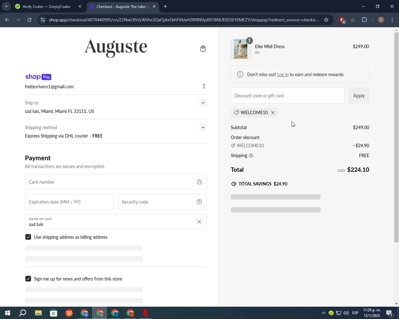Open the Windows Start menu

pos(7,313)
